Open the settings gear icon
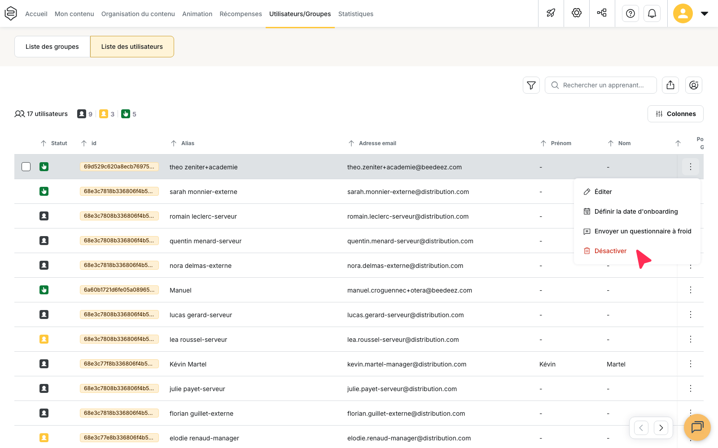 [x=577, y=13]
